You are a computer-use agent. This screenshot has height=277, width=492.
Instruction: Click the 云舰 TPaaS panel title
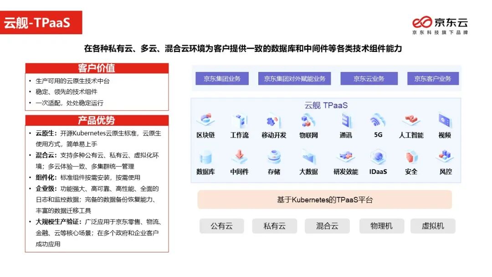(326, 105)
